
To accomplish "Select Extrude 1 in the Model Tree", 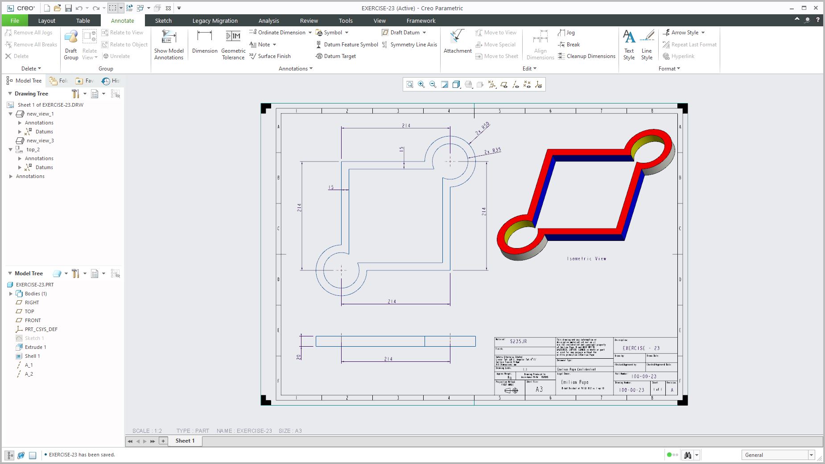I will 35,347.
